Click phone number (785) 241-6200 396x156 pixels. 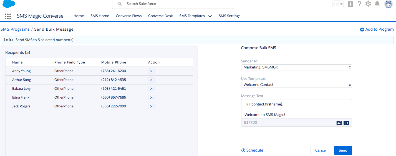pyautogui.click(x=113, y=71)
